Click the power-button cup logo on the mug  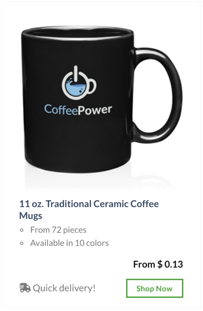79,83
